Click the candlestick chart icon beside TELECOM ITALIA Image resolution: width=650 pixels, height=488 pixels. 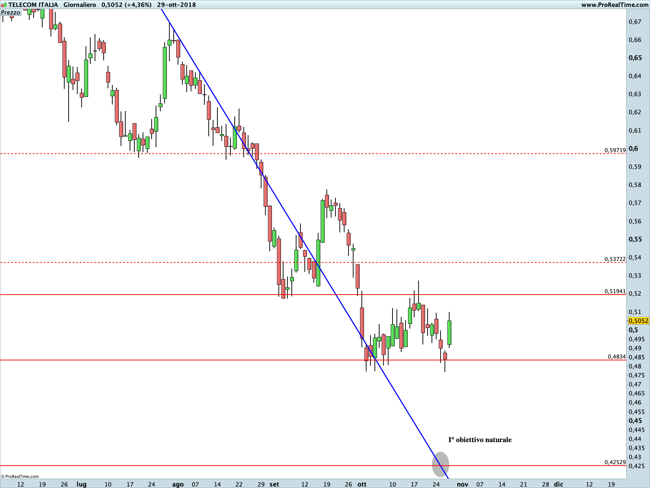tap(4, 5)
